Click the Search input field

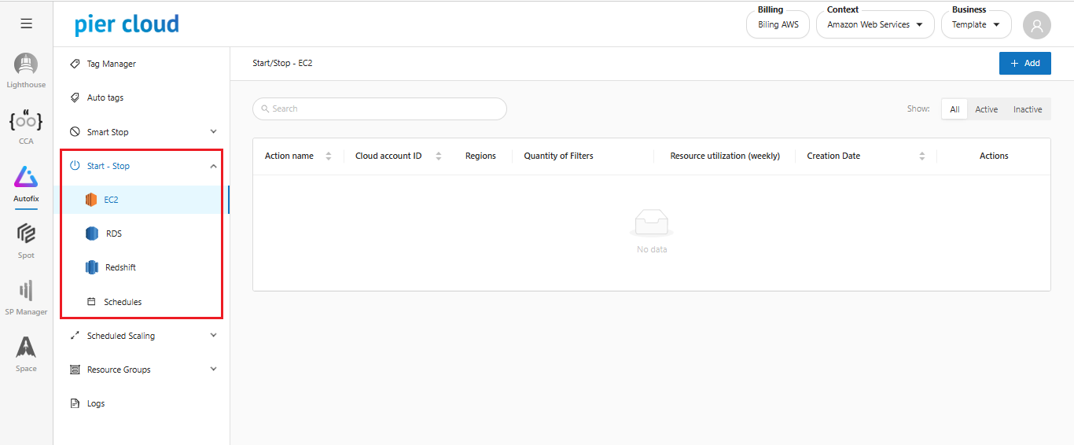(380, 108)
